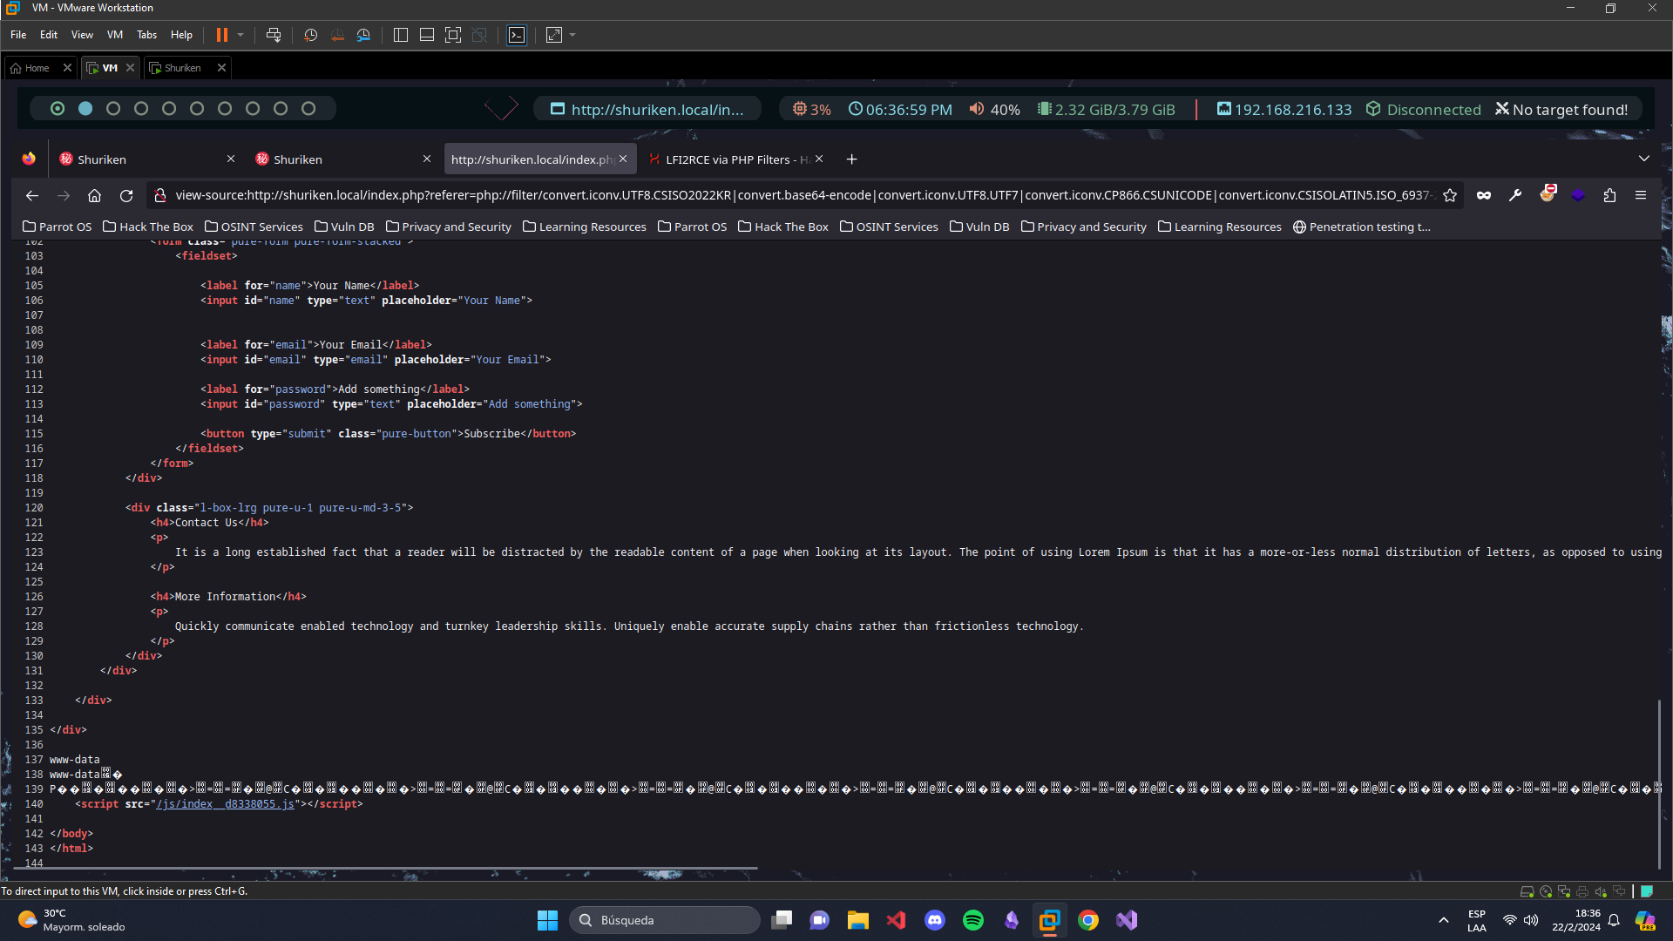Image resolution: width=1673 pixels, height=941 pixels.
Task: Toggle the thumbnail bar icon in VMware
Action: [427, 35]
